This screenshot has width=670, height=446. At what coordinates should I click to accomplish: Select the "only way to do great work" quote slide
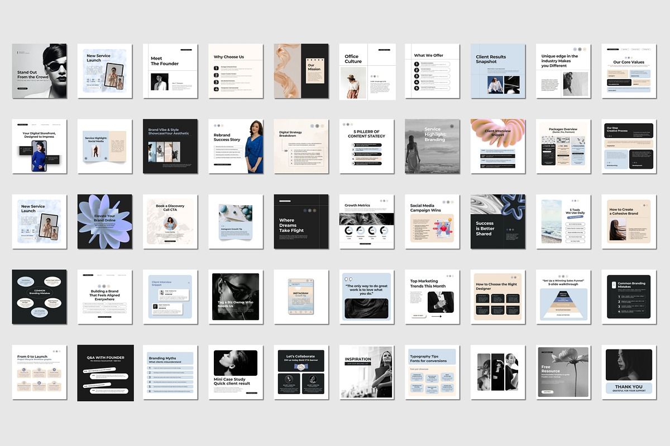(x=367, y=297)
